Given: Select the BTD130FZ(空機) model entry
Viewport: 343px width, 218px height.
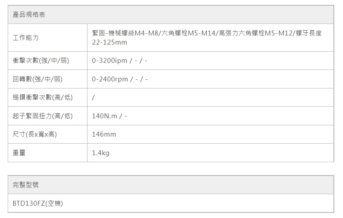Looking at the screenshot, I should 38,204.
